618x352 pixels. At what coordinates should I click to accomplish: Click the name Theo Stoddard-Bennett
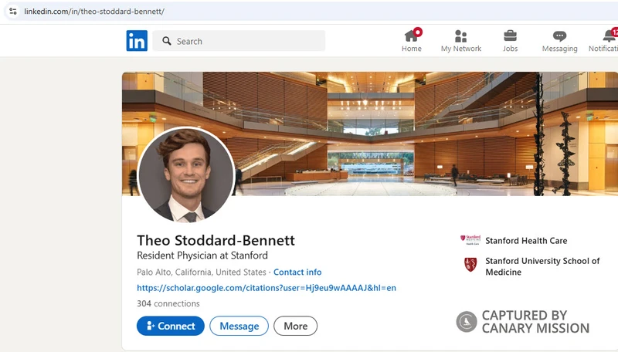(216, 240)
